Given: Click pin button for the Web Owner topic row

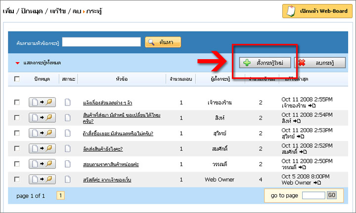Looking at the screenshot, I should point(42,179).
